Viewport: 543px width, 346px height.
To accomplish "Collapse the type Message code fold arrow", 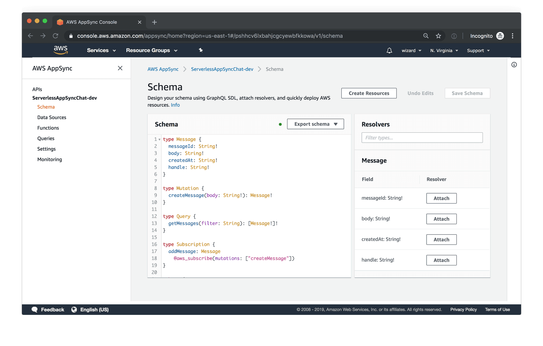I will click(160, 139).
